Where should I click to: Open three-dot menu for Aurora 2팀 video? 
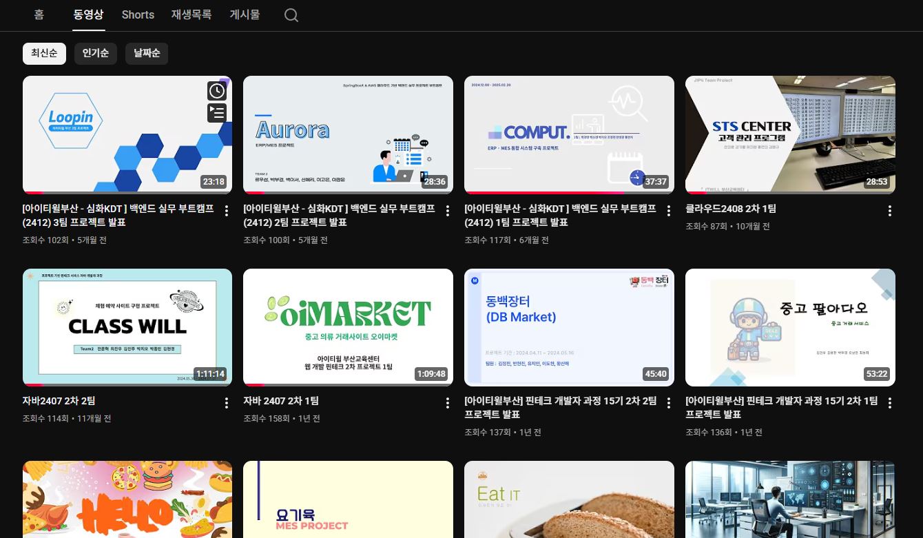[x=448, y=211]
